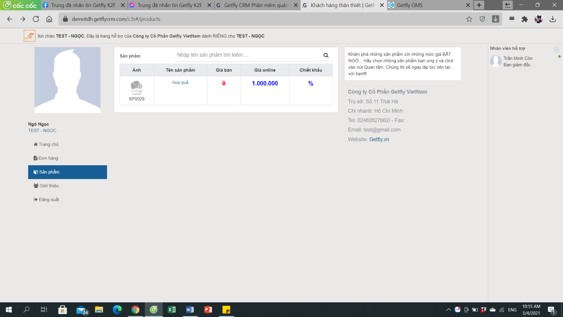Open Đơn hàng in the sidebar menu
563x317 pixels.
(48, 158)
